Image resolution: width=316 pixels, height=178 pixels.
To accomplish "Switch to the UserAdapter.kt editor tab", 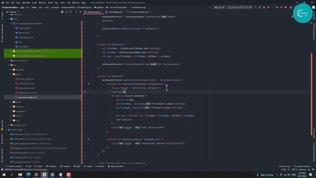I will 115,12.
